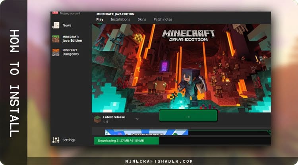Image resolution: width=298 pixels, height=165 pixels.
Task: Switch to the Play tab
Action: pos(100,19)
